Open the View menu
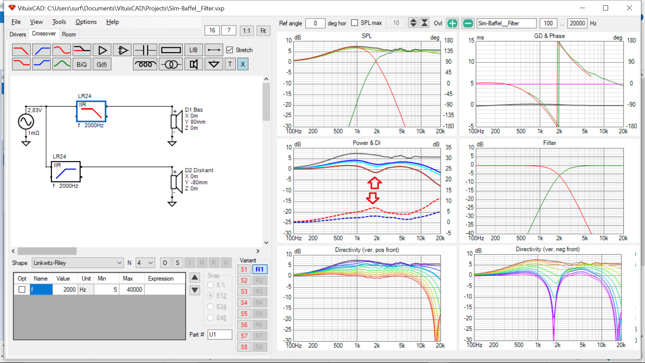The height and width of the screenshot is (363, 645). (x=36, y=22)
